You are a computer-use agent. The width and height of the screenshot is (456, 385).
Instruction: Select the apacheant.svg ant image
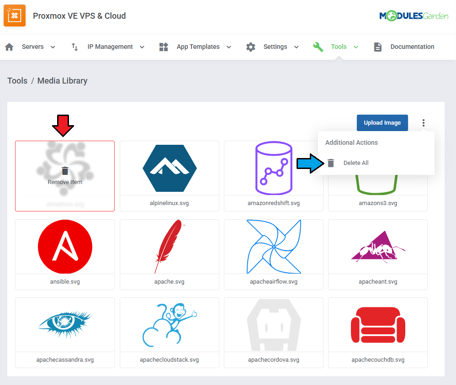click(x=378, y=247)
